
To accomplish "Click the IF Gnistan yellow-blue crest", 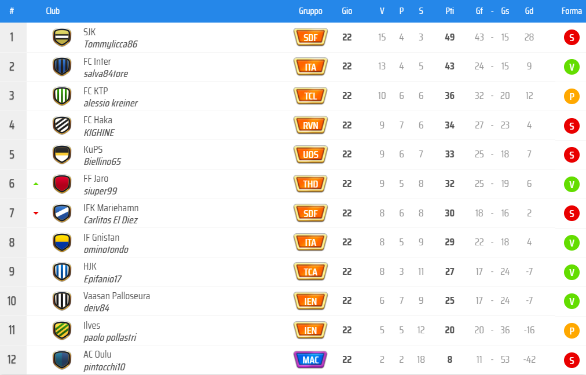I will pyautogui.click(x=62, y=242).
